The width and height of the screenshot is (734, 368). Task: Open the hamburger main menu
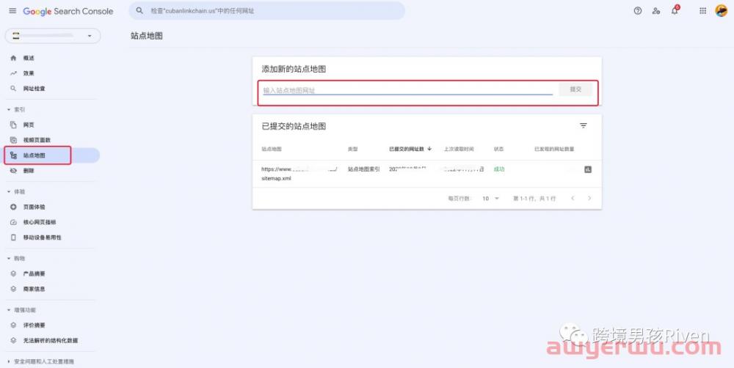pyautogui.click(x=12, y=11)
